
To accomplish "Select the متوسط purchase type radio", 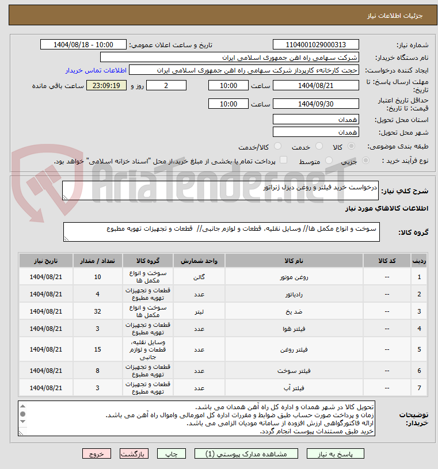I will pyautogui.click(x=329, y=161).
